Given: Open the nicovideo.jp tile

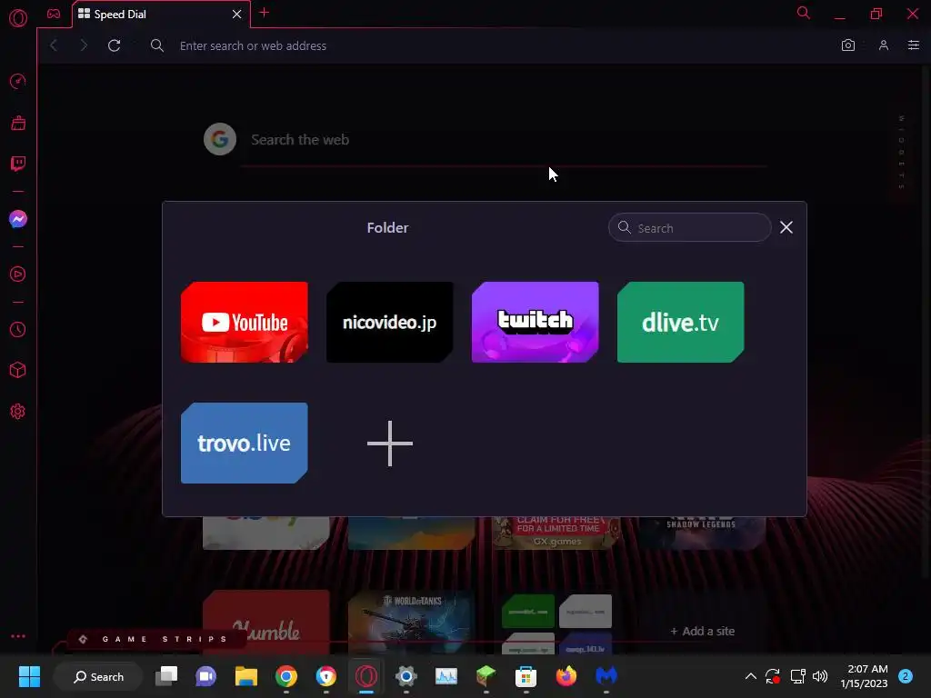Looking at the screenshot, I should pyautogui.click(x=389, y=323).
